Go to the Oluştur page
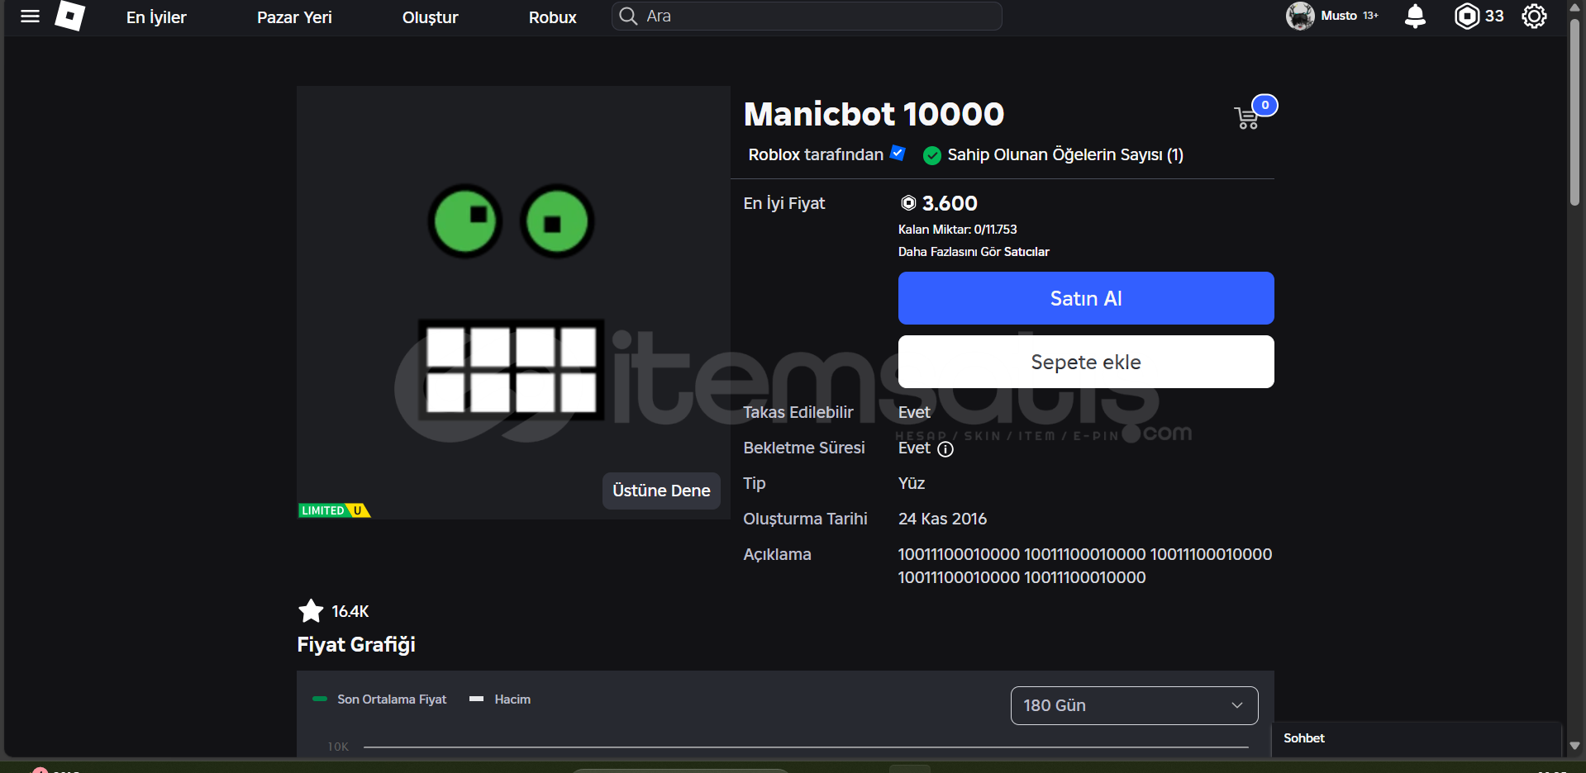This screenshot has width=1586, height=773. point(430,17)
